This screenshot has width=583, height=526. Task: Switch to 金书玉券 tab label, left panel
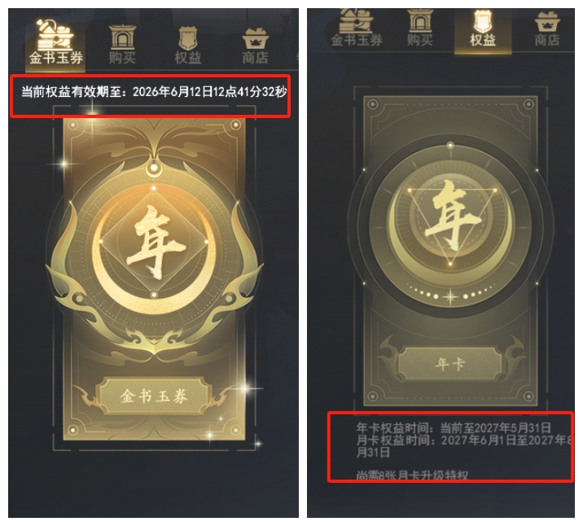tap(55, 58)
